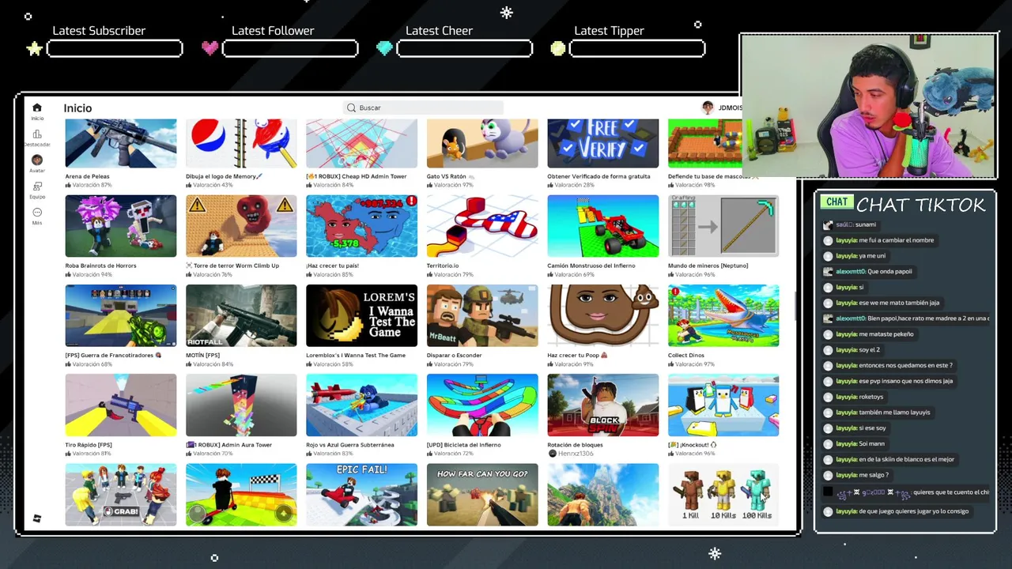
Task: Open the ¡Haz crecer tu país! map thumbnail
Action: [x=361, y=226]
